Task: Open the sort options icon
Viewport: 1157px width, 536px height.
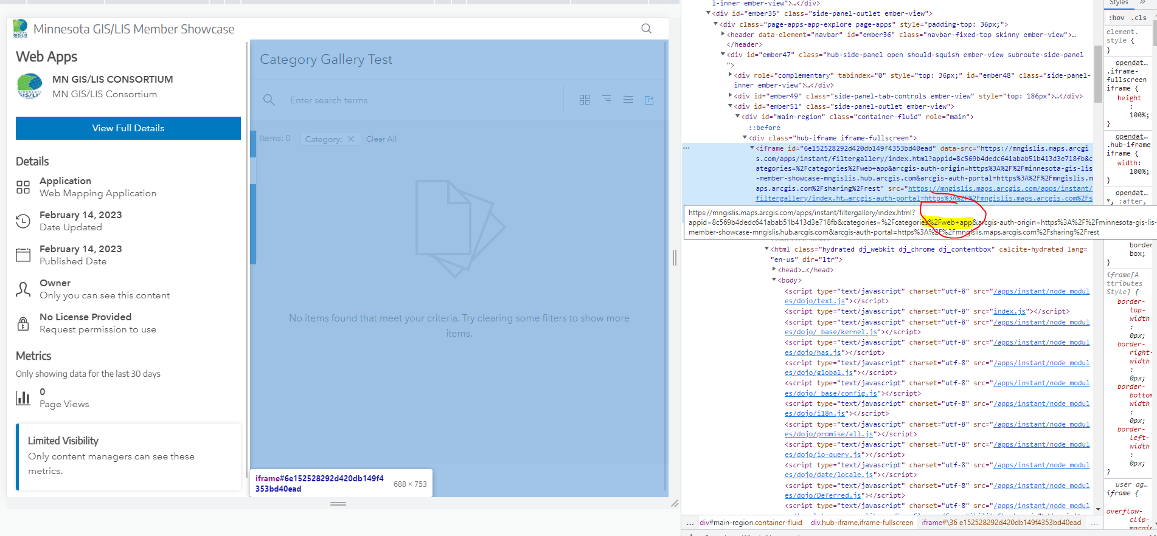Action: (x=606, y=100)
